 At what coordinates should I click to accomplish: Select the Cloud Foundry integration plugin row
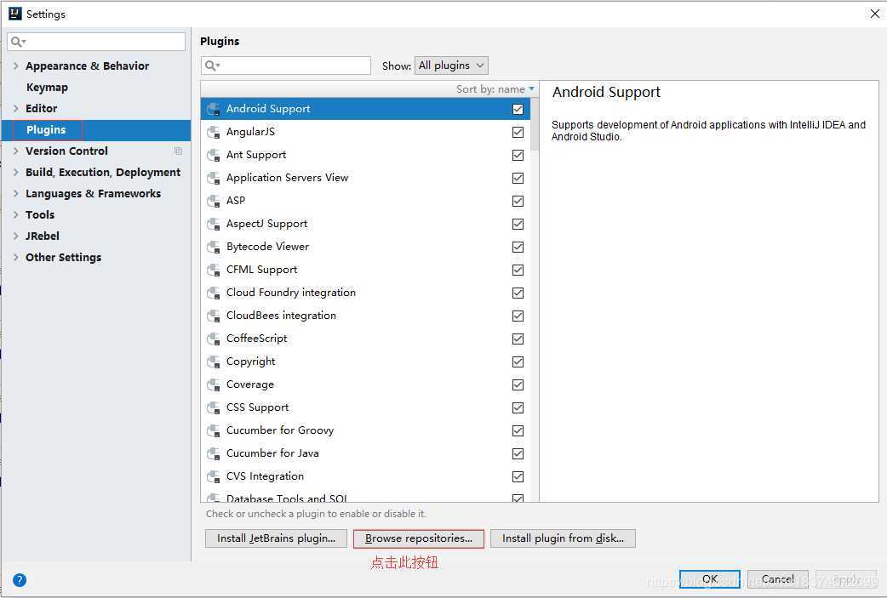pyautogui.click(x=291, y=293)
